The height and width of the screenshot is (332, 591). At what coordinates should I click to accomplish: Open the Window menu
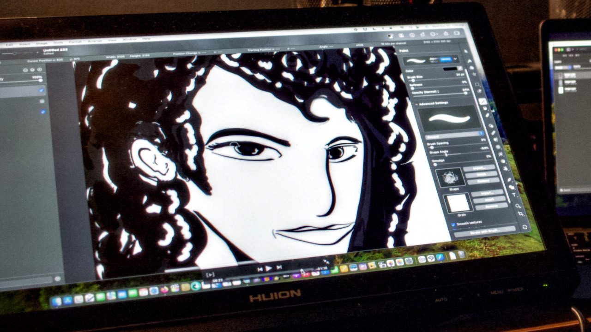click(x=129, y=40)
